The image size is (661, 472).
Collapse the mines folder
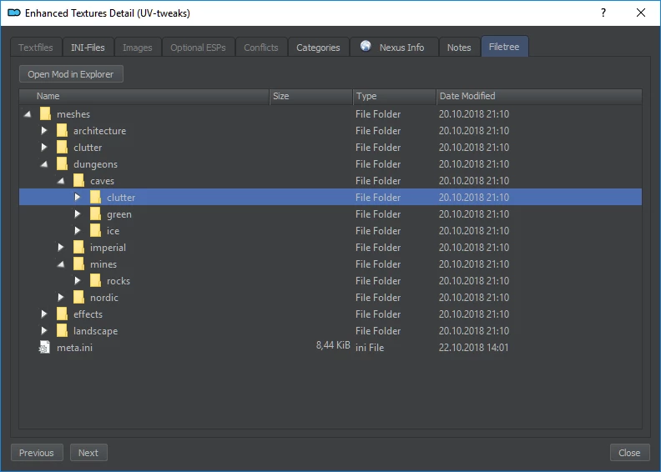[x=61, y=264]
